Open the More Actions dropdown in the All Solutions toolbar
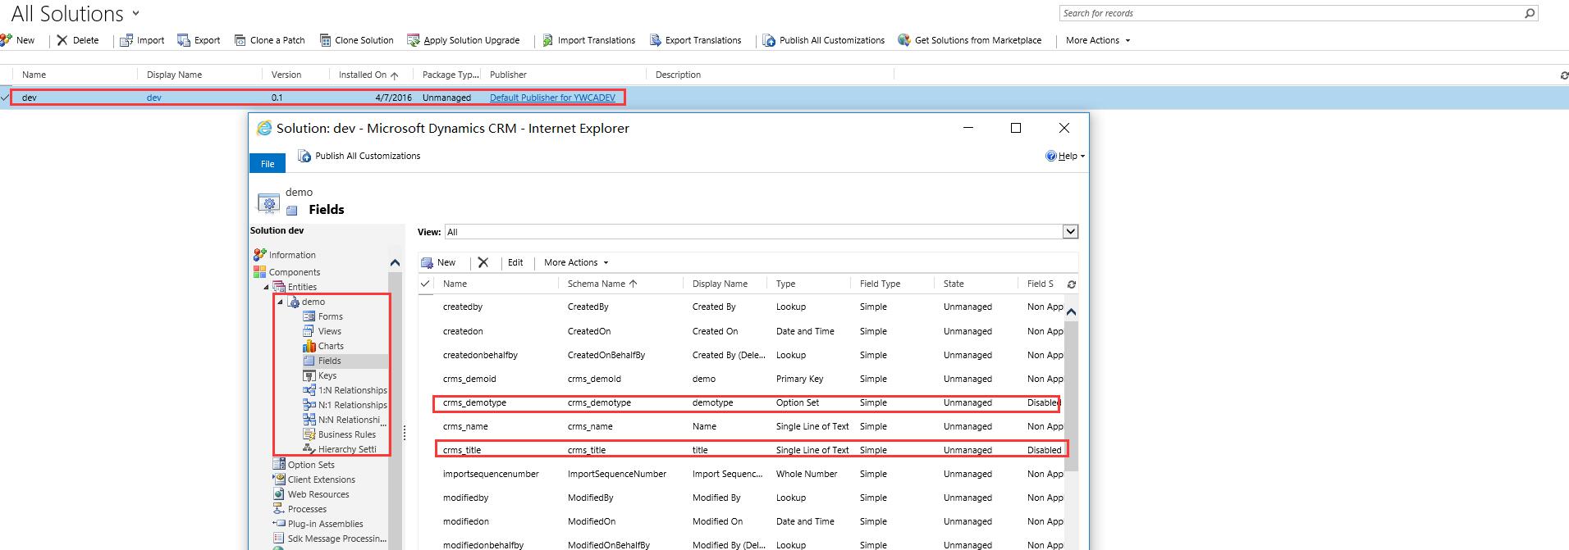The height and width of the screenshot is (550, 1569). (x=1098, y=40)
